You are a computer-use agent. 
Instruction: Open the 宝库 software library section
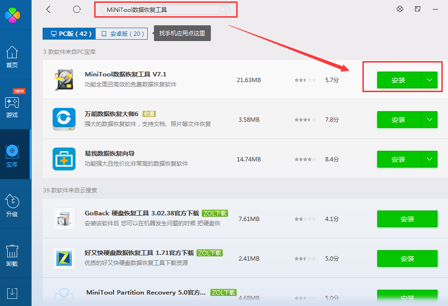tap(12, 156)
